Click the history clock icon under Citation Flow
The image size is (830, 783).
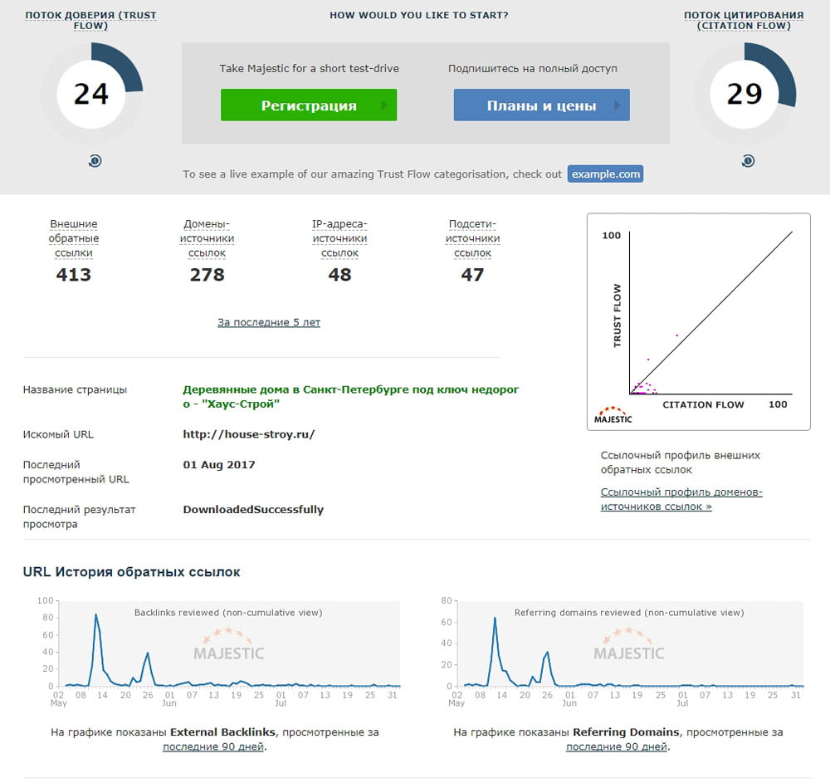click(748, 160)
